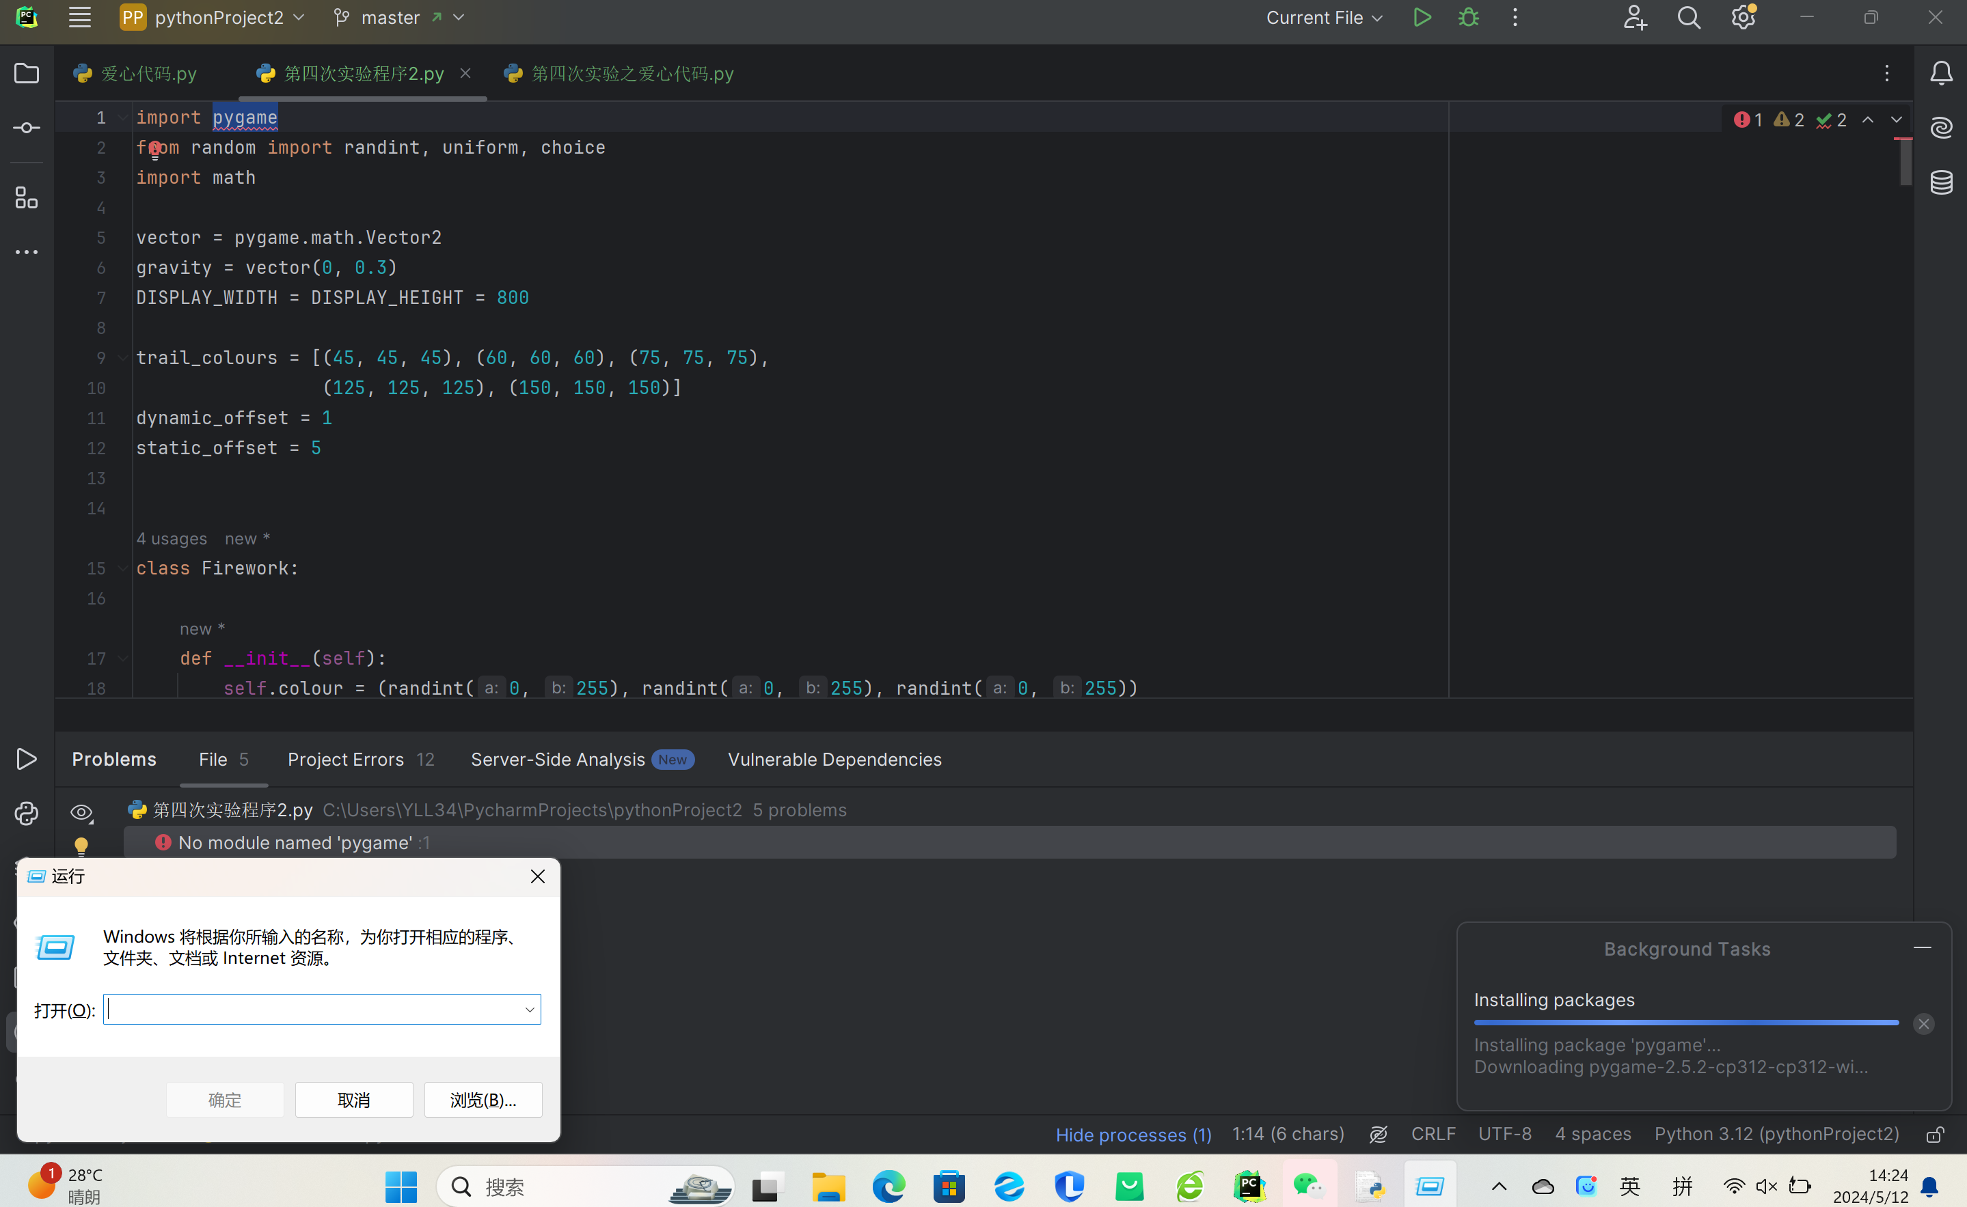The height and width of the screenshot is (1207, 1967).
Task: Toggle preview eye in Problems panel
Action: pyautogui.click(x=81, y=813)
